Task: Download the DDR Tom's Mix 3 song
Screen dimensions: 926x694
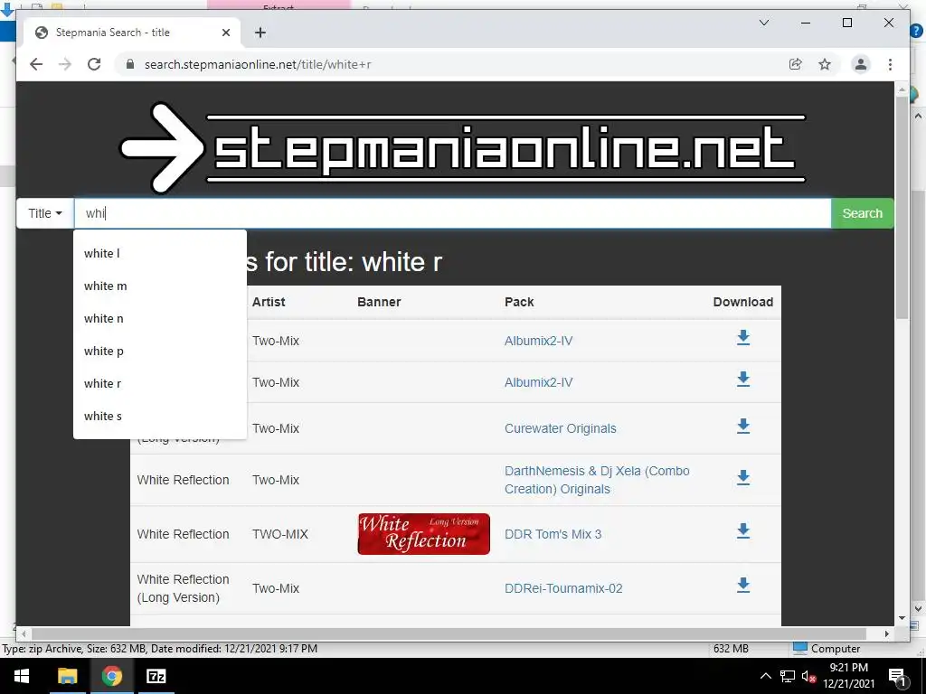Action: pyautogui.click(x=743, y=531)
